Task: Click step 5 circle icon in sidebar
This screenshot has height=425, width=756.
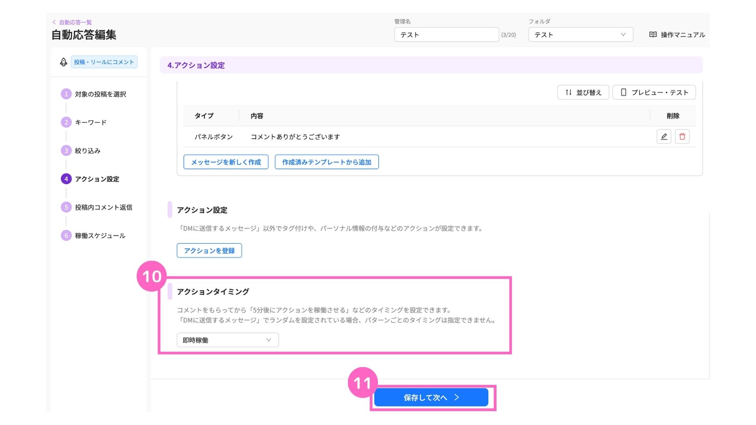Action: pos(66,207)
